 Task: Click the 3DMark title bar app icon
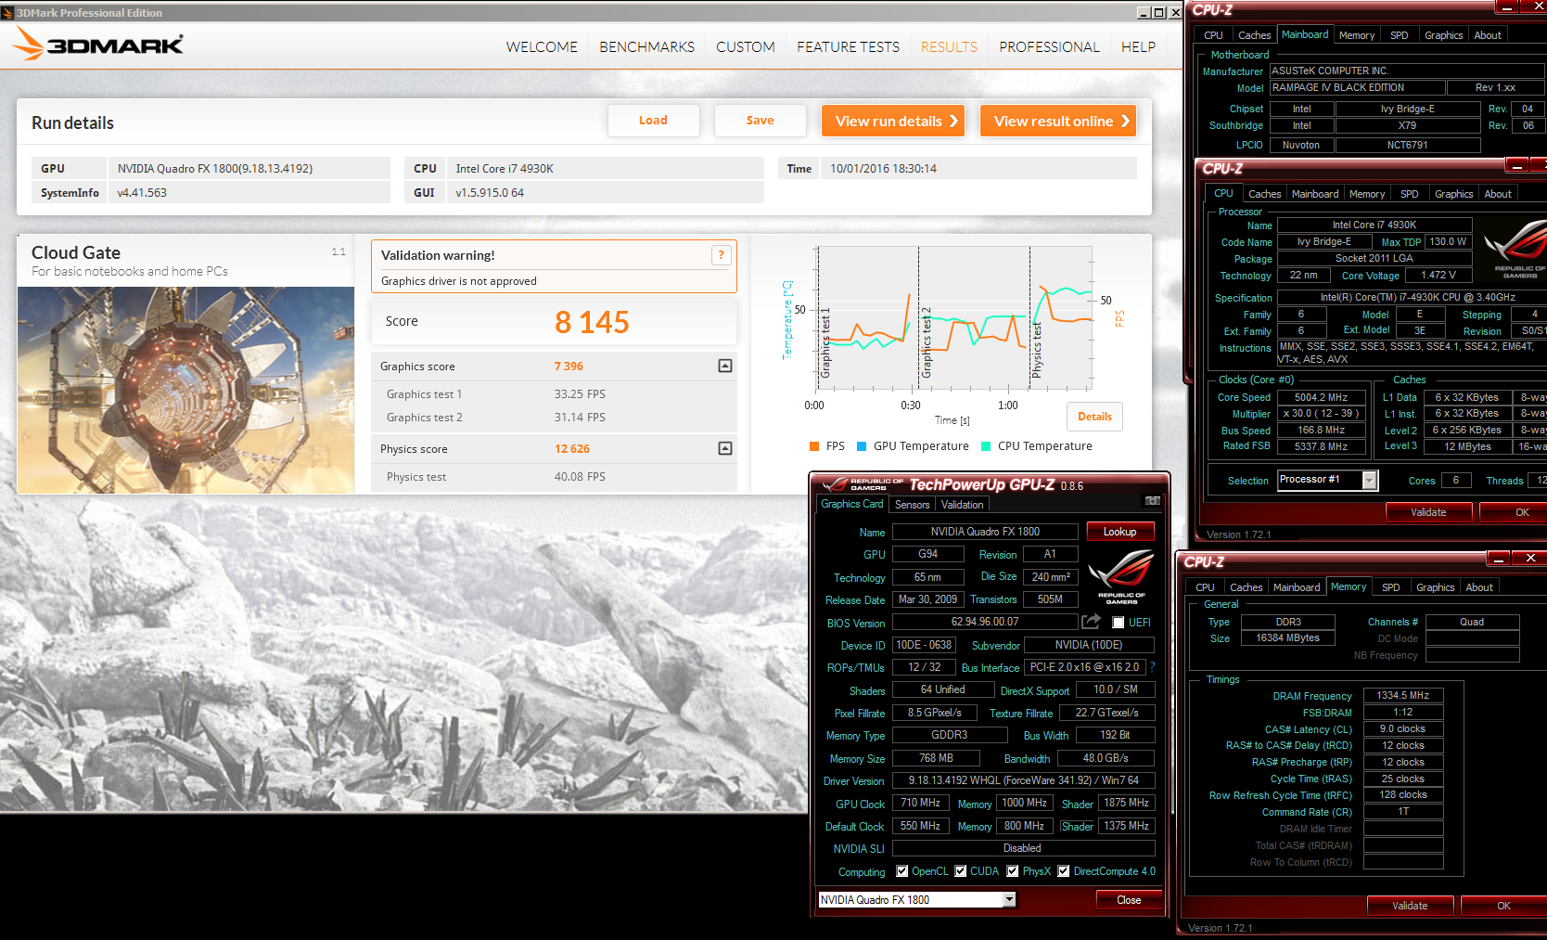[x=7, y=13]
